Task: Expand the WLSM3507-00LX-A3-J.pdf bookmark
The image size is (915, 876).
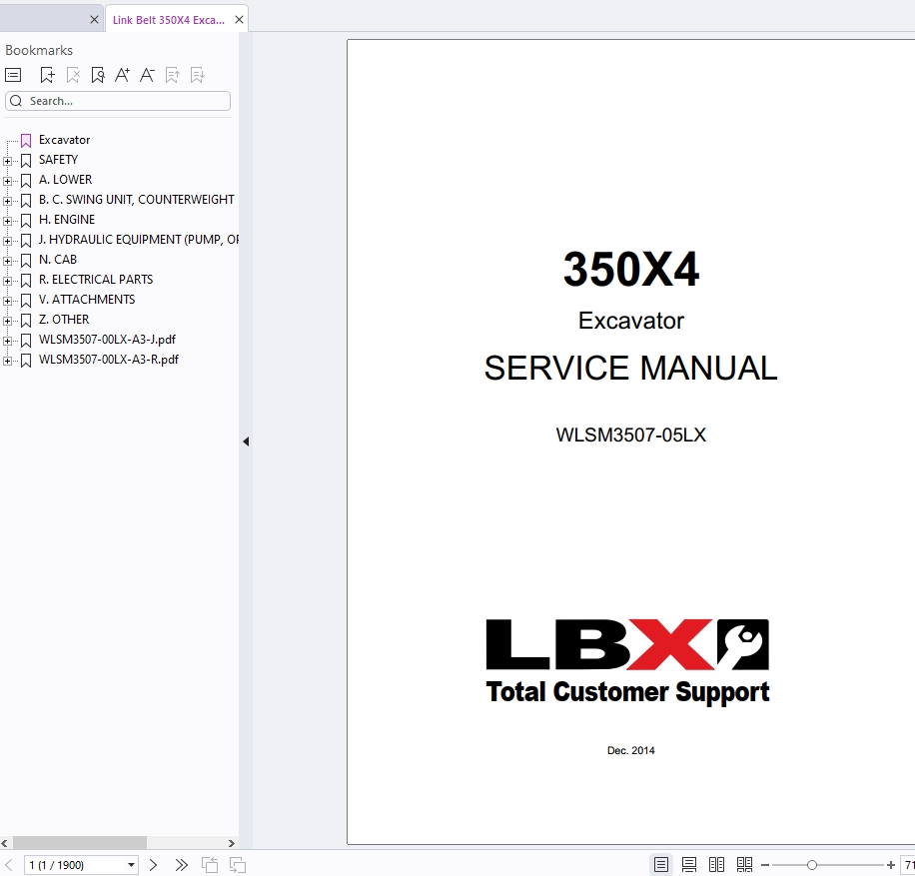Action: 7,341
